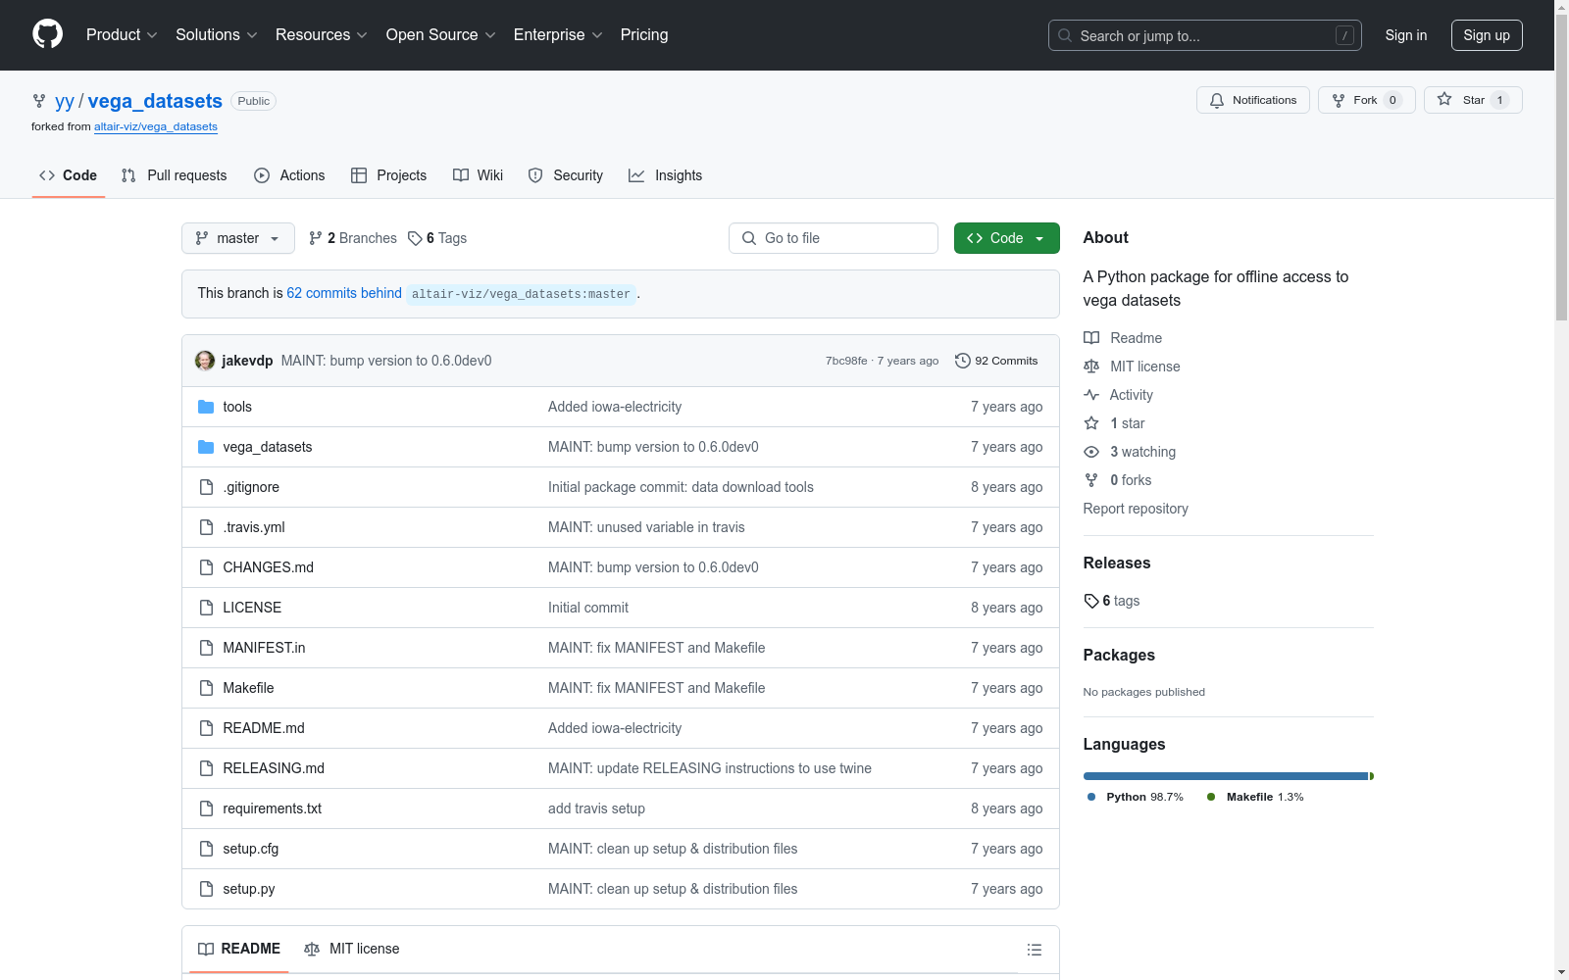View the 92 Commits history link
Image resolution: width=1569 pixels, height=980 pixels.
996,361
